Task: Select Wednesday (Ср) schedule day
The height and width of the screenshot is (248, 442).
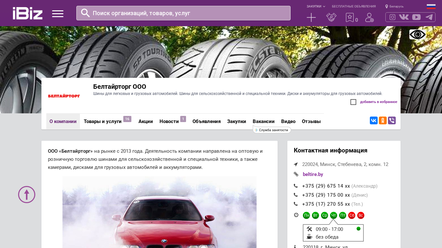Action: pos(325,215)
